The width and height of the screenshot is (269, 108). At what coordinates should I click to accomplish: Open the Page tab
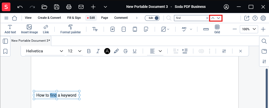pos(104,18)
